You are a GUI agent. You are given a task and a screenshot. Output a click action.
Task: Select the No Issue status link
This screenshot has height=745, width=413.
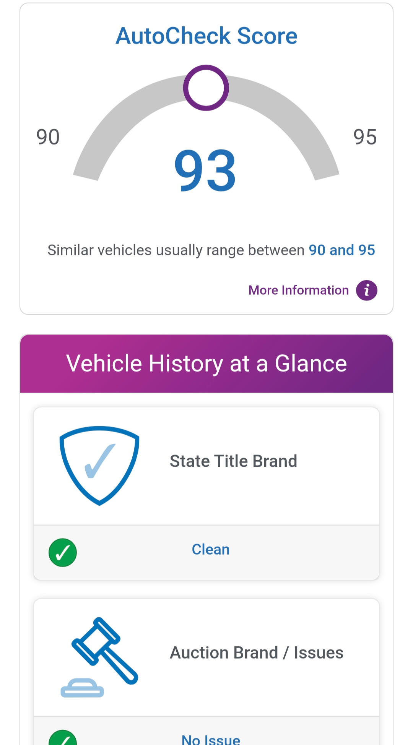pos(211,739)
